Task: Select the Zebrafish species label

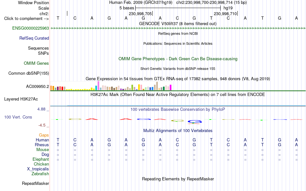Action: (x=40, y=174)
